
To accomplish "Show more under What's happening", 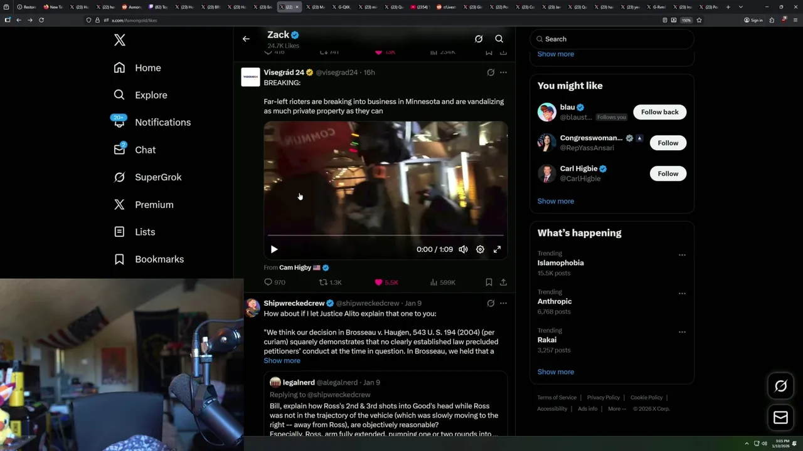I will pos(555,372).
